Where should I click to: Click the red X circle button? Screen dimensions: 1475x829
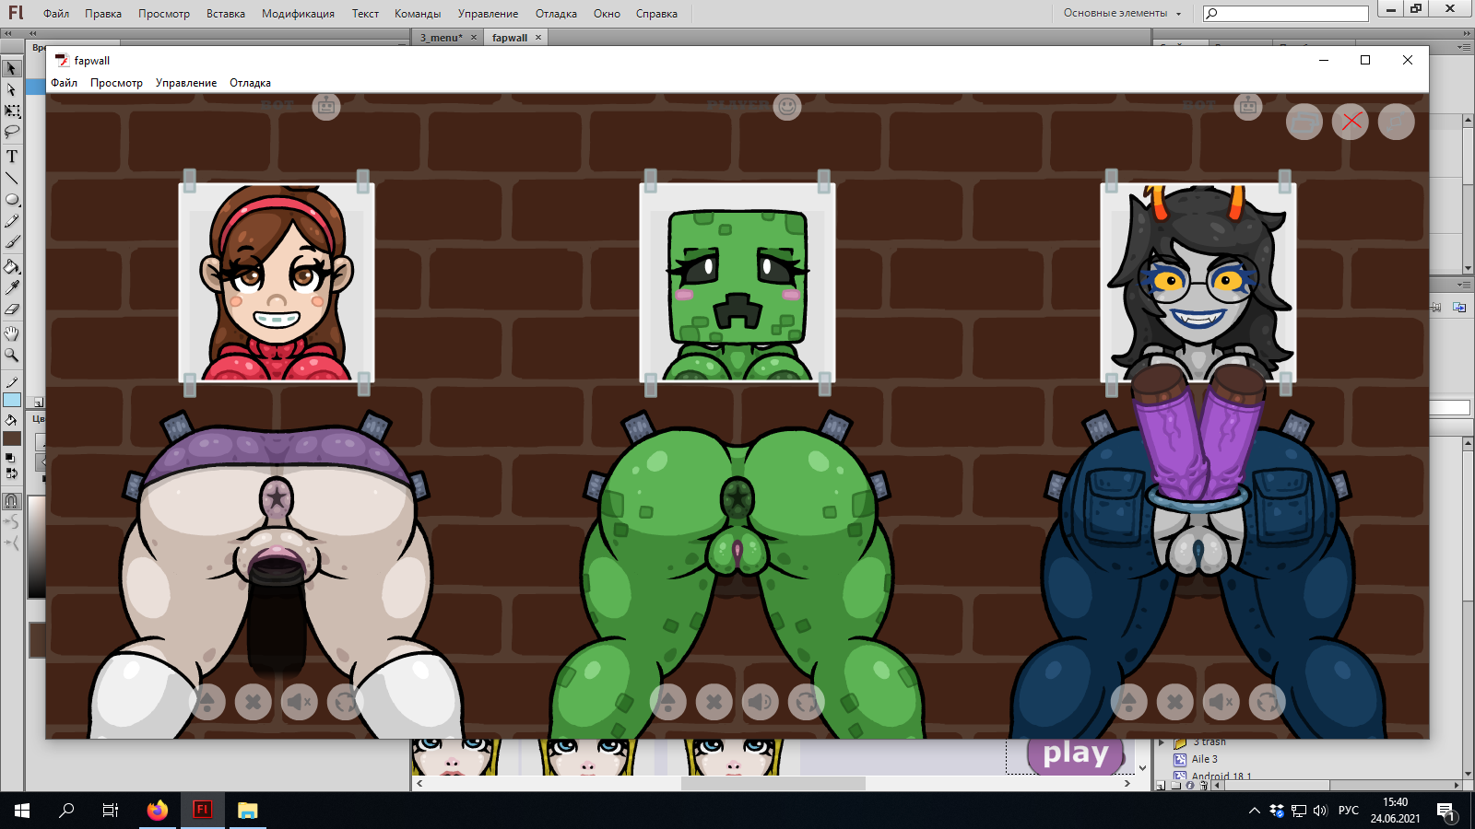coord(1351,122)
